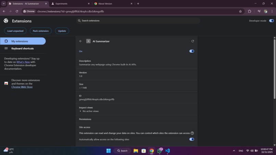The image size is (276, 155).
Task: Click the Chrome site info chip in the address bar
Action: tap(29, 11)
